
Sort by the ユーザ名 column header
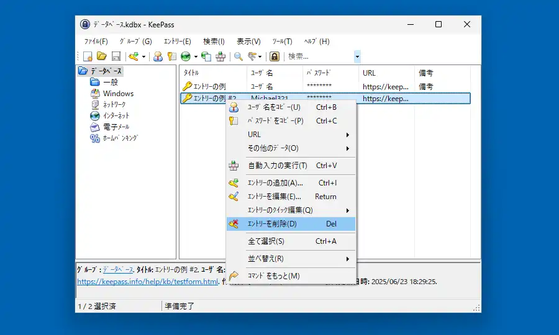[275, 73]
